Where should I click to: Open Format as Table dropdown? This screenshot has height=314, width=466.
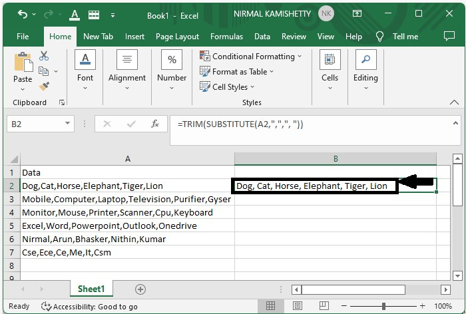coord(237,72)
